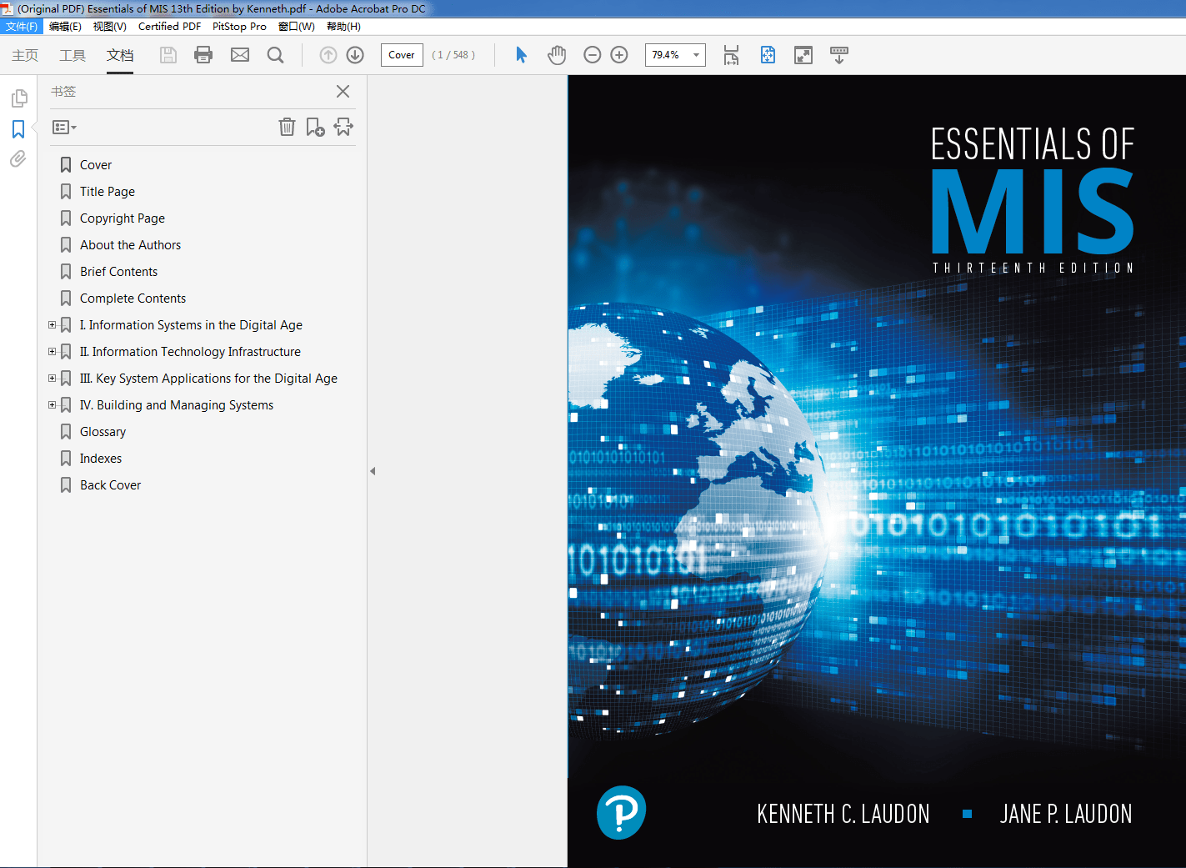Activate the arrow Selection tool
The height and width of the screenshot is (868, 1186).
pyautogui.click(x=520, y=54)
